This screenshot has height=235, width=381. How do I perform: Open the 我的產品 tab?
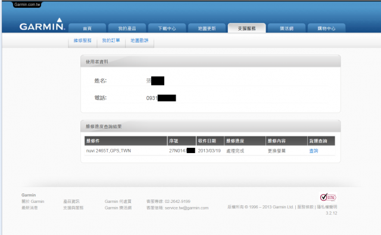click(127, 28)
